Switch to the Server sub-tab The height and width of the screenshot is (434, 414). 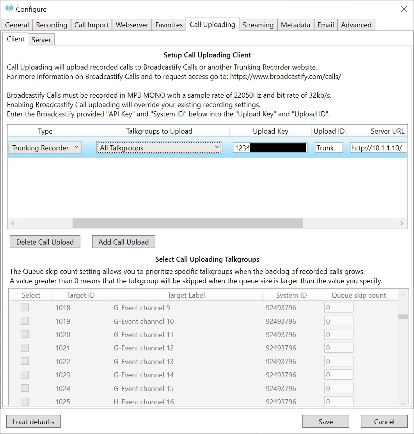tap(41, 39)
